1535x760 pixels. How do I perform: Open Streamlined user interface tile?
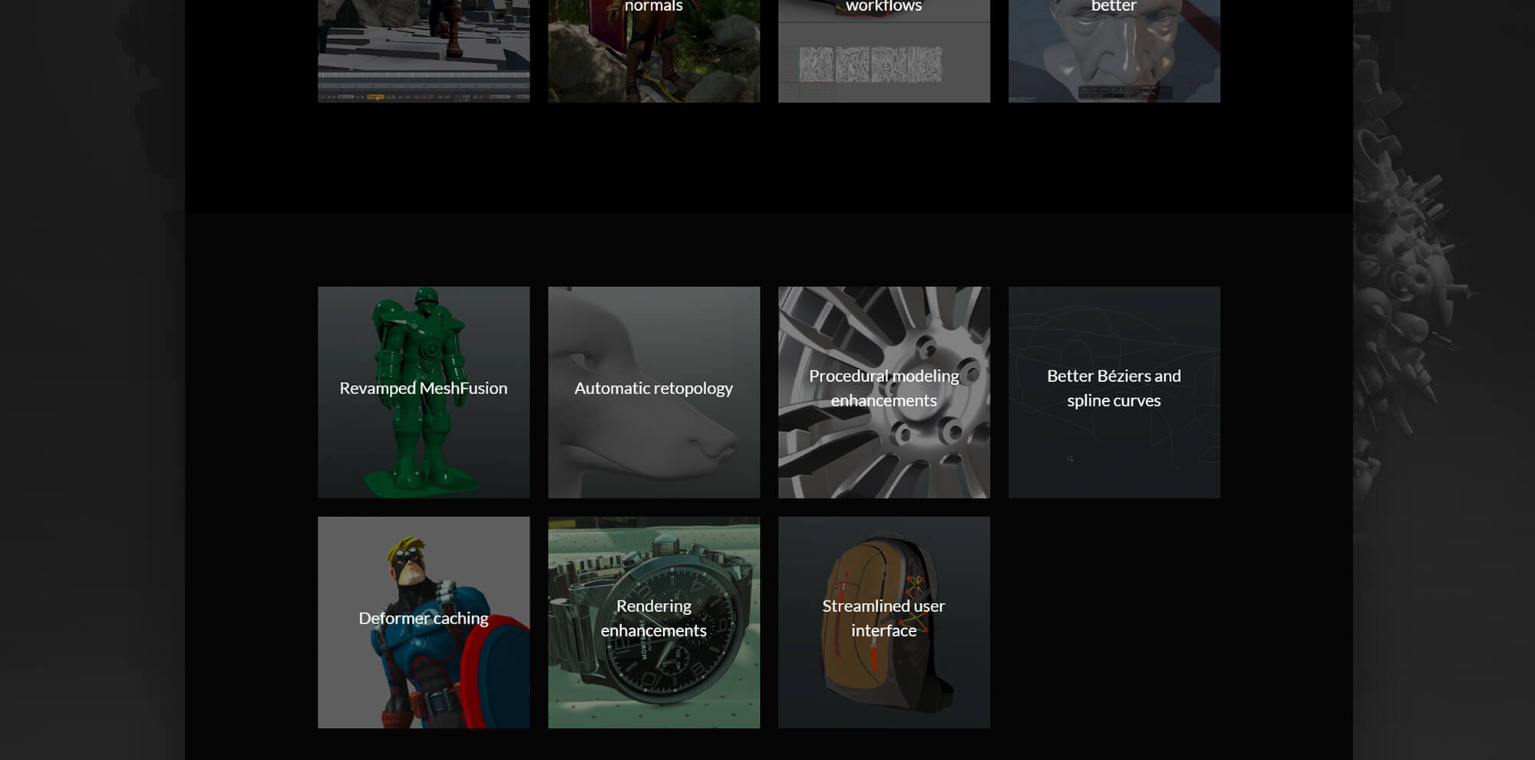point(883,618)
